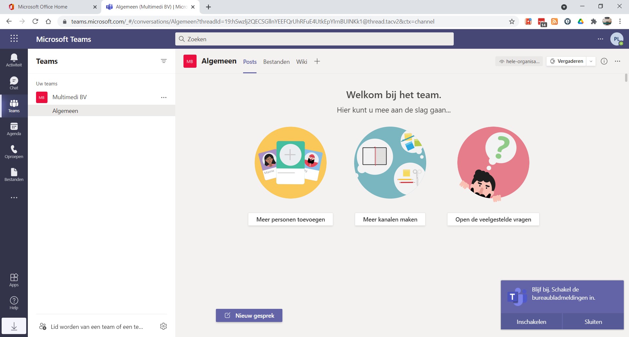Bookmark this page with star icon
629x337 pixels.
[x=512, y=22]
